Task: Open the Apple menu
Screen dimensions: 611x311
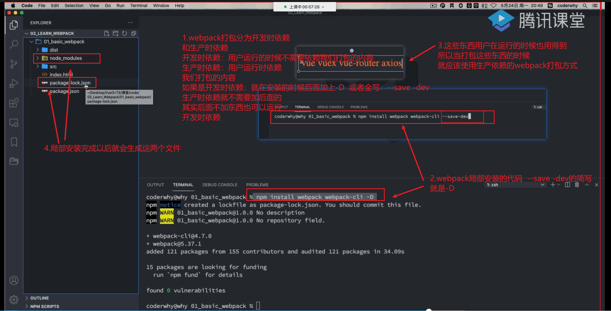Action: (x=12, y=6)
